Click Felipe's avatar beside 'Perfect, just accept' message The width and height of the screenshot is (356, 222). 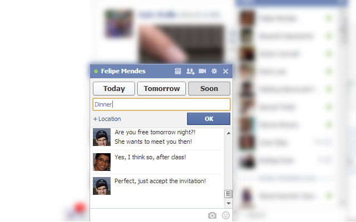pos(102,186)
